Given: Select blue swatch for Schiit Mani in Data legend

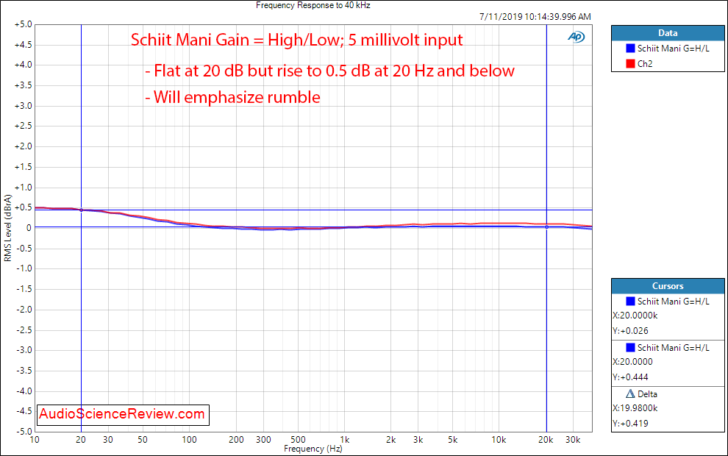Looking at the screenshot, I should point(630,49).
